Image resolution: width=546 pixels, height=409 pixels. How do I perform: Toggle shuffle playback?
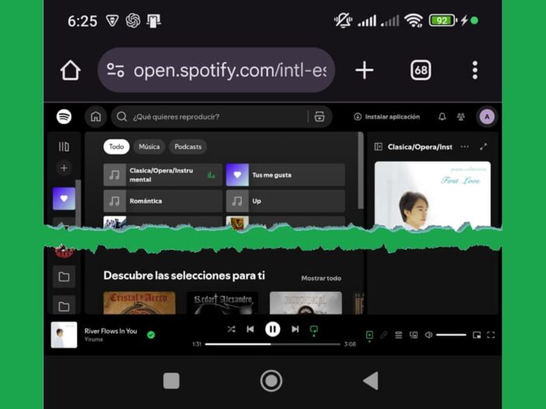click(x=231, y=329)
